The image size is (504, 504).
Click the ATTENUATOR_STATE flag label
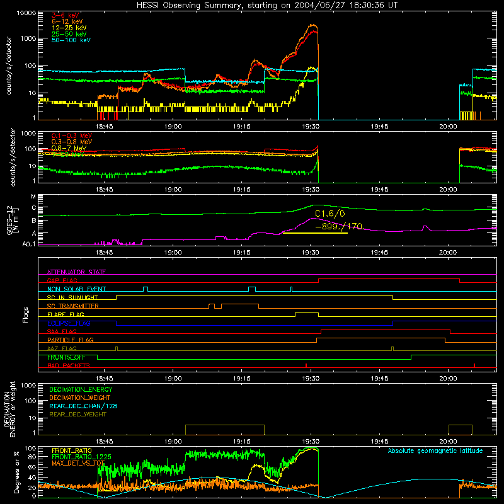[76, 272]
